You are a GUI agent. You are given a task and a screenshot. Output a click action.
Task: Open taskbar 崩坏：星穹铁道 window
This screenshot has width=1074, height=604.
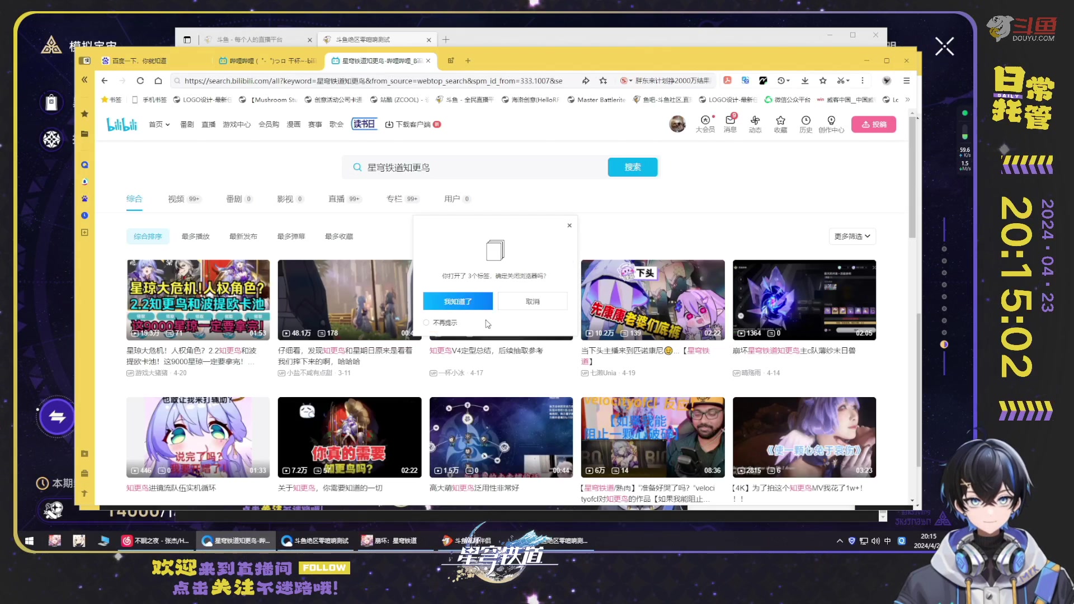[x=395, y=541]
